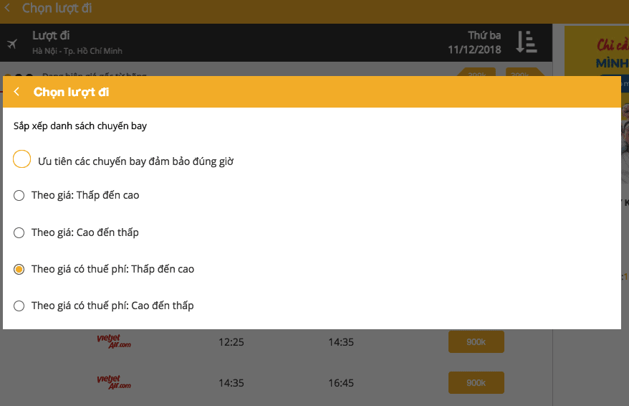
Task: Choose 'Theo giá có thuế phí: Thấp đến cao'
Action: (x=19, y=270)
